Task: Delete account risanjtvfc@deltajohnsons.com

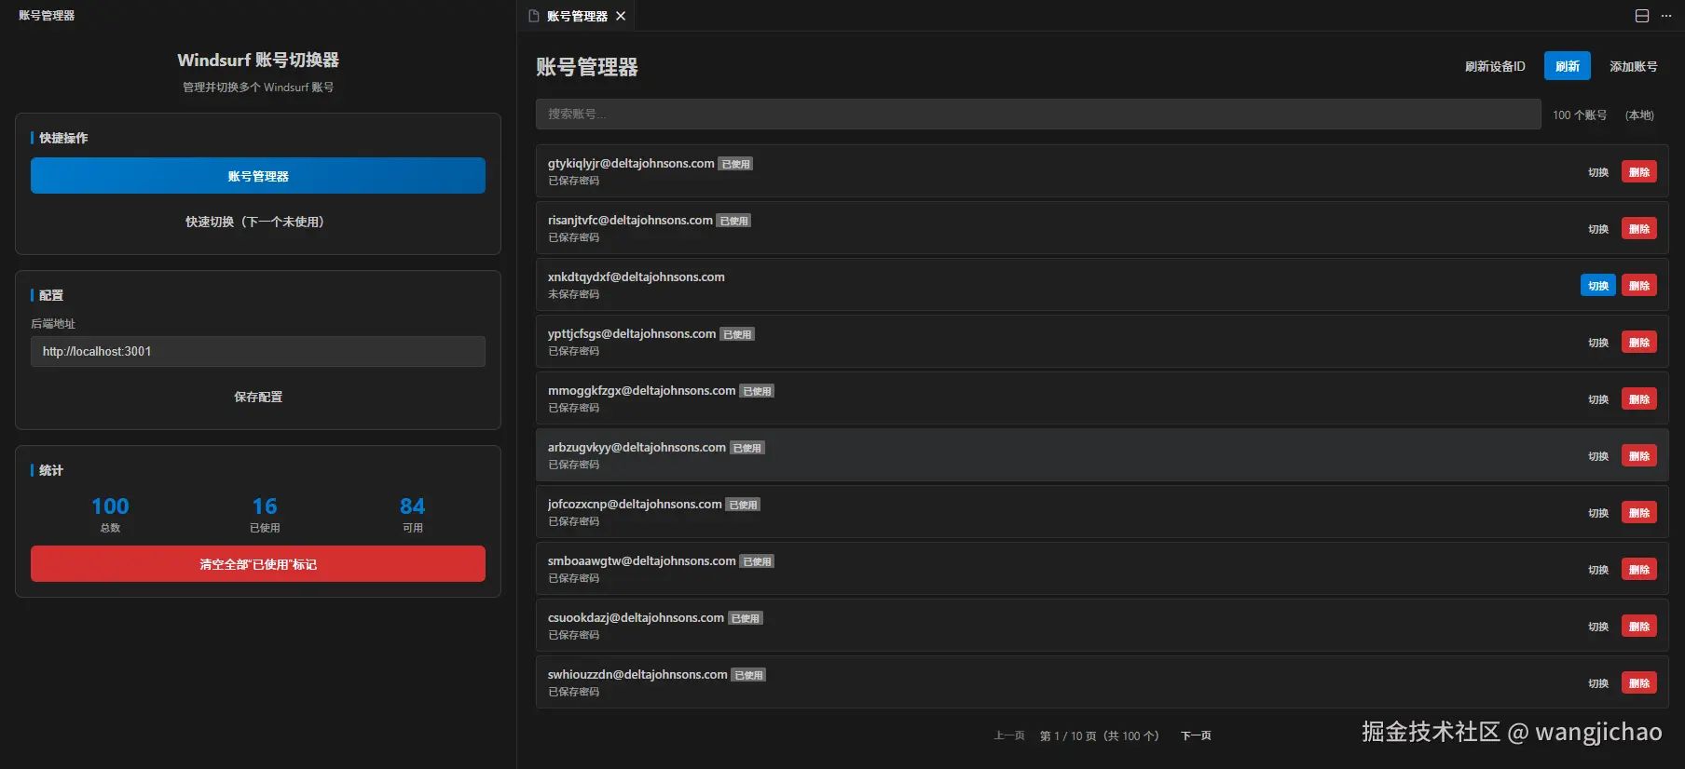Action: (x=1639, y=229)
